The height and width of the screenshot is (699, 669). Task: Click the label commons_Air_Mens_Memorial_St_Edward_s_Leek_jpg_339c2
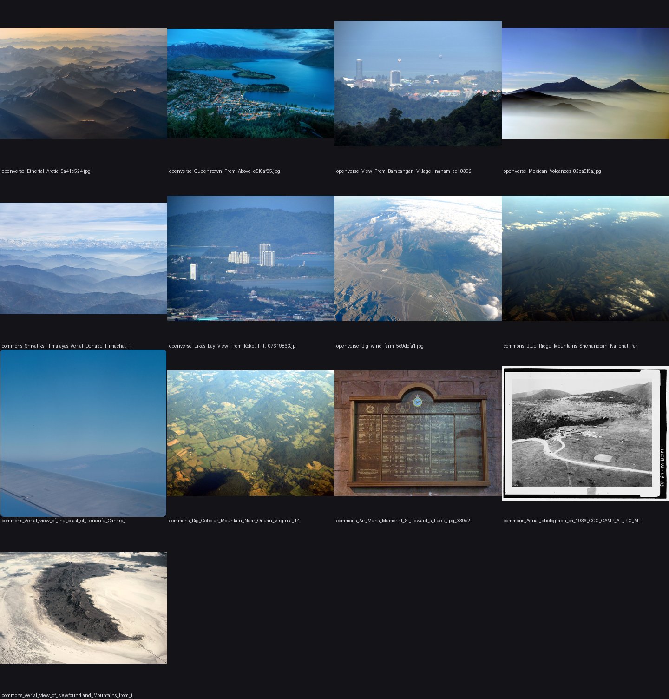pos(403,521)
